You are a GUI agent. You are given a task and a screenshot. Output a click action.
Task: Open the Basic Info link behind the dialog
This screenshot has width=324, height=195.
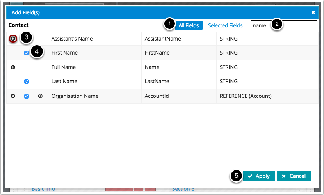pos(43,189)
